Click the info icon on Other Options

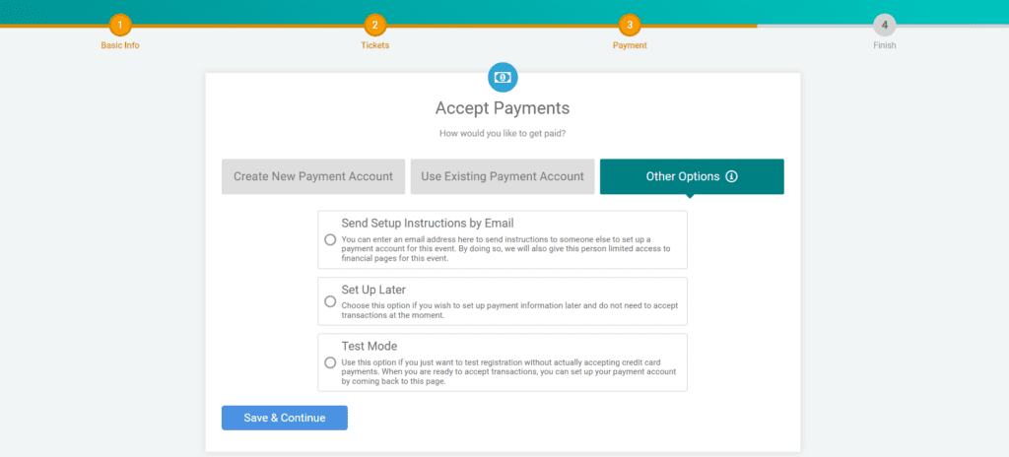click(732, 176)
